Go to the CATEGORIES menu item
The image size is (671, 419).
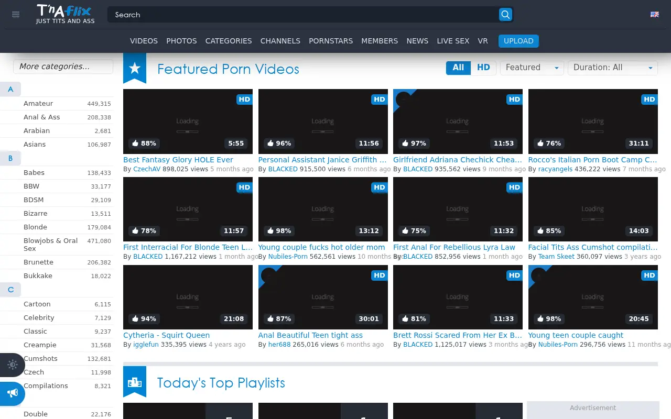tap(229, 41)
